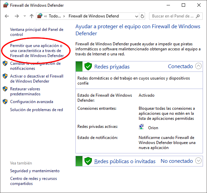Click green shield icon next to 'Redes públicas o invitadas'

pyautogui.click(x=88, y=161)
